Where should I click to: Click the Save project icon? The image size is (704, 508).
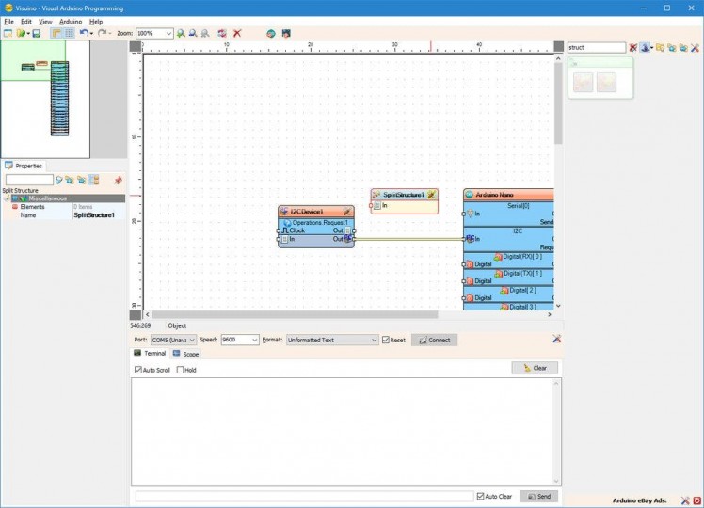click(37, 33)
